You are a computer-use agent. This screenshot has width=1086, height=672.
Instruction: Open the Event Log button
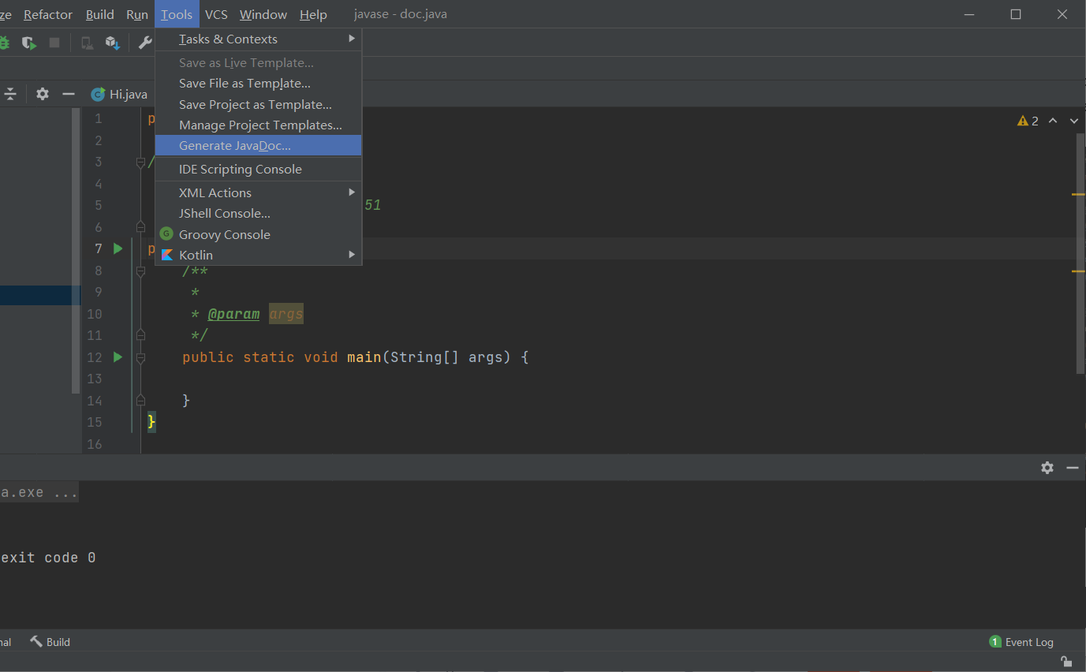coord(1021,641)
